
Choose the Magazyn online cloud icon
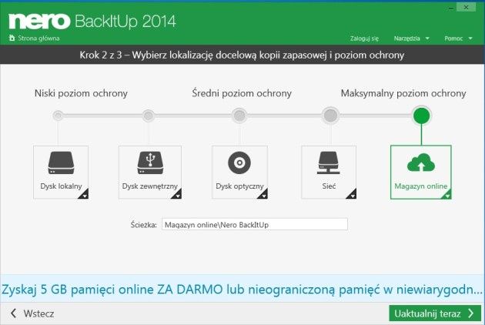click(x=421, y=162)
